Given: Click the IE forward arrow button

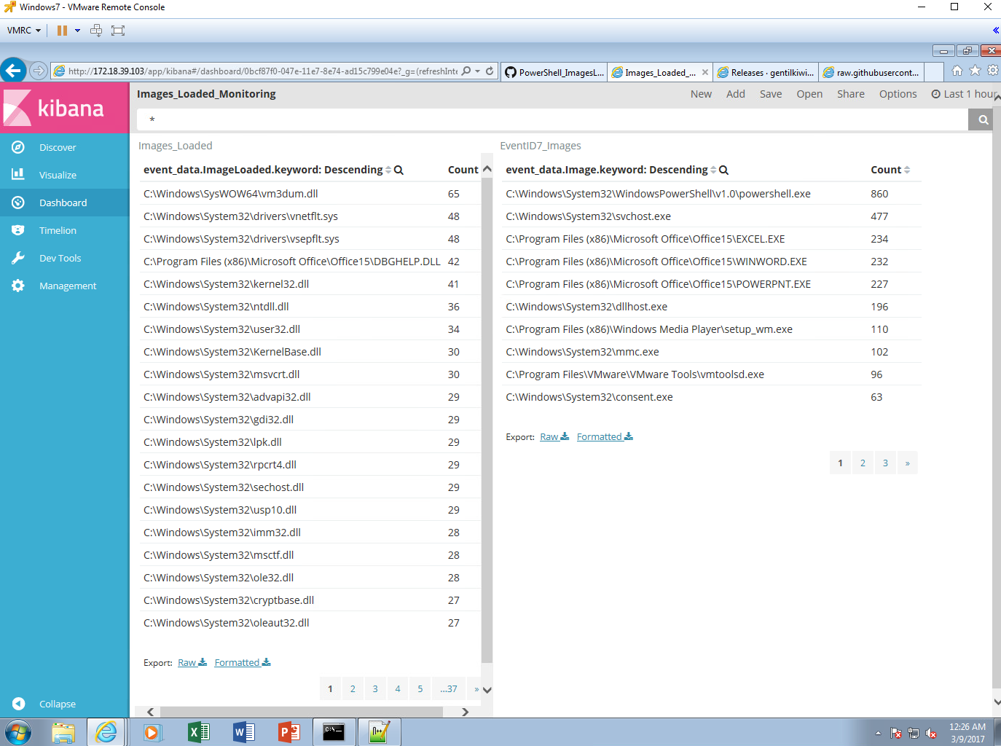Looking at the screenshot, I should 39,71.
